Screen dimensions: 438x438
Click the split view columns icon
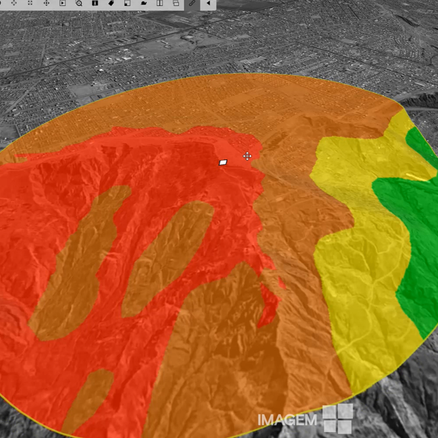coord(160,3)
